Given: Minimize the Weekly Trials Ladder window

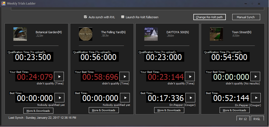Looking at the screenshot, I should tap(246, 4).
